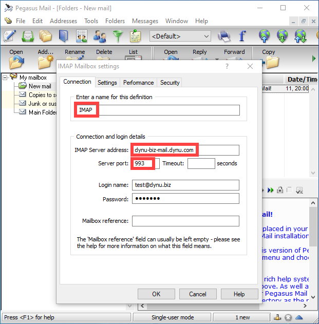Open the File menu

21,21
